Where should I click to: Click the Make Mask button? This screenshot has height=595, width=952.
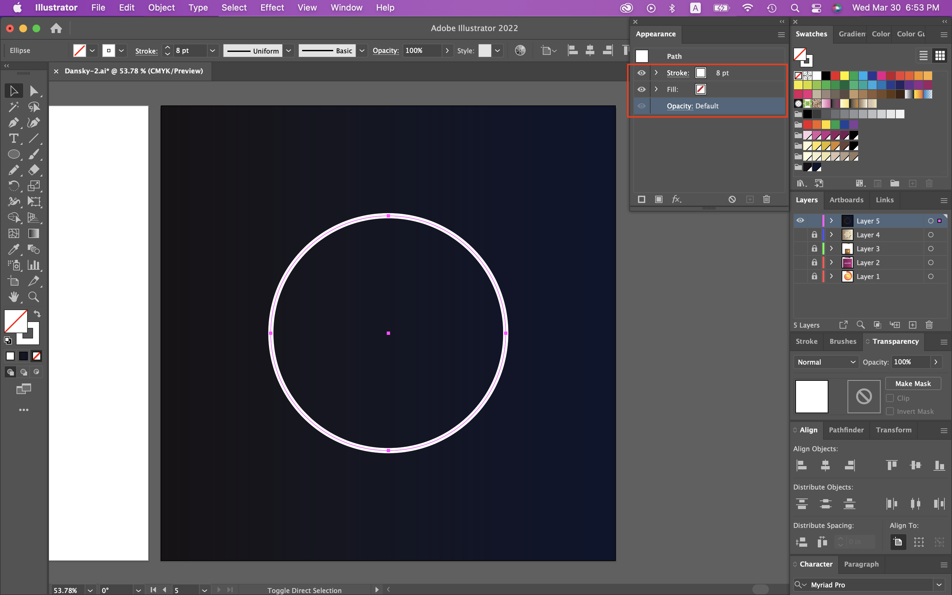click(913, 383)
